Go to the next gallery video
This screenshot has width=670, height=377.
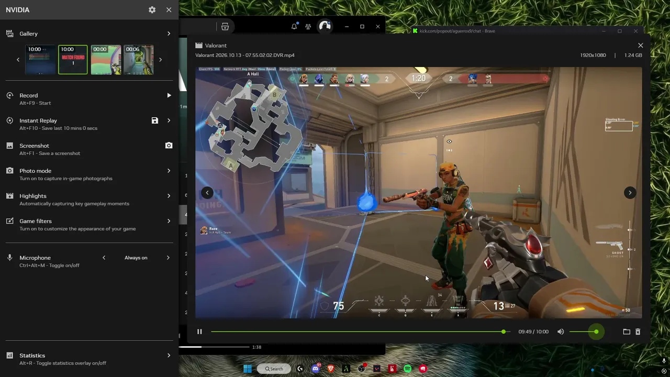click(x=630, y=193)
